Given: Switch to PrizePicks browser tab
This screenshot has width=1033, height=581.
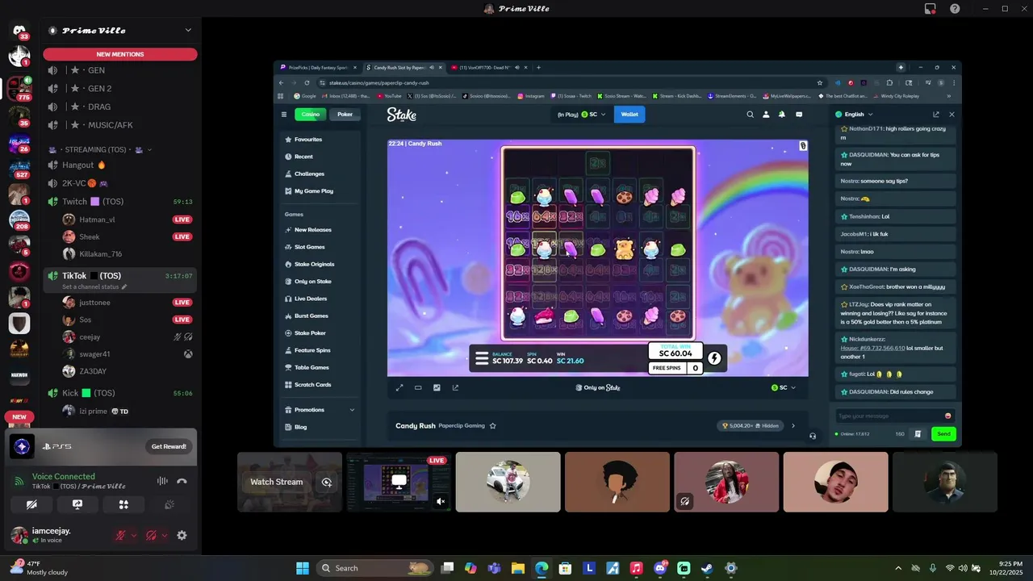Looking at the screenshot, I should [x=318, y=68].
